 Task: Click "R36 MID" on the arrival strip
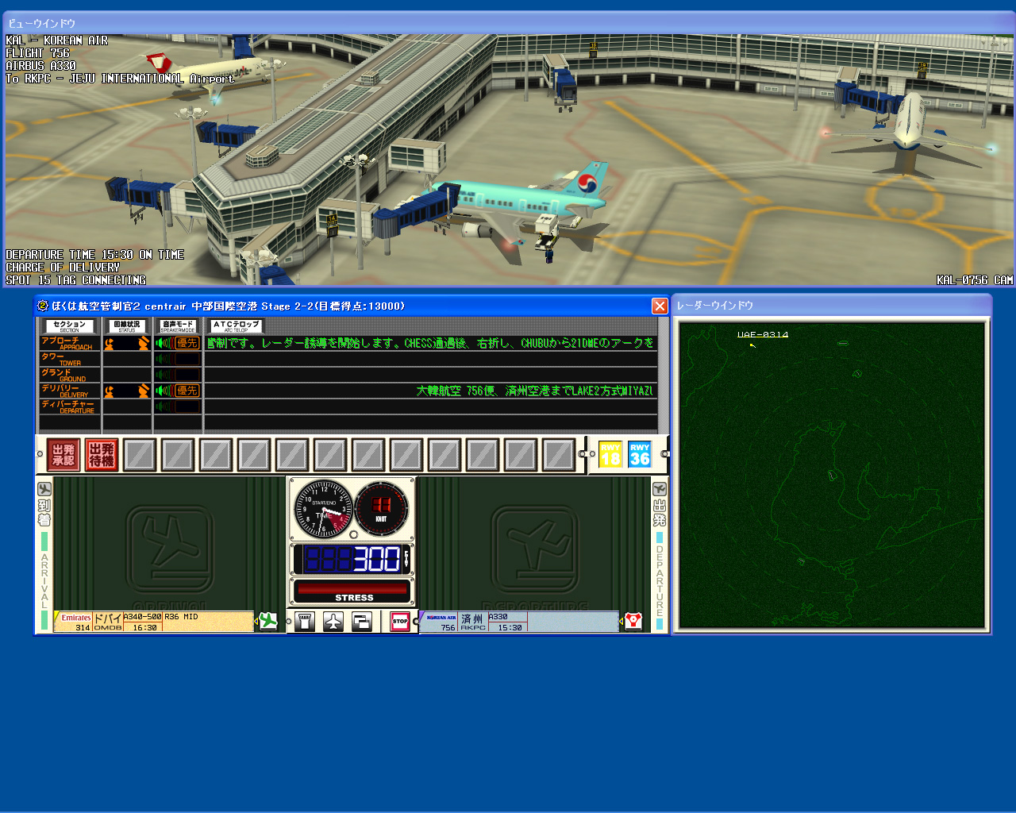(x=181, y=617)
